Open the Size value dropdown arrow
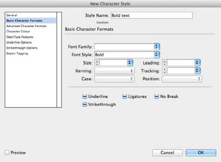This screenshot has width=221, height=162. pyautogui.click(x=130, y=63)
